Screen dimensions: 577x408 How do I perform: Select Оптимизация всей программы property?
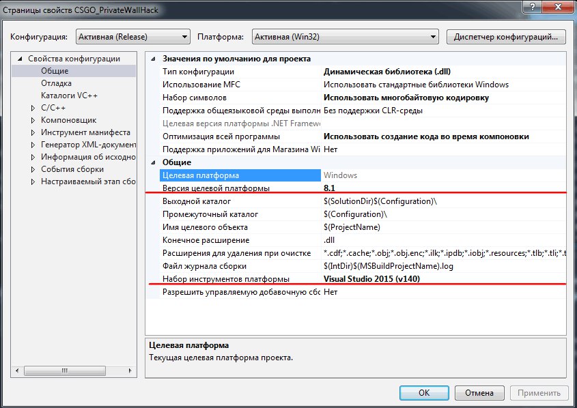coord(221,136)
